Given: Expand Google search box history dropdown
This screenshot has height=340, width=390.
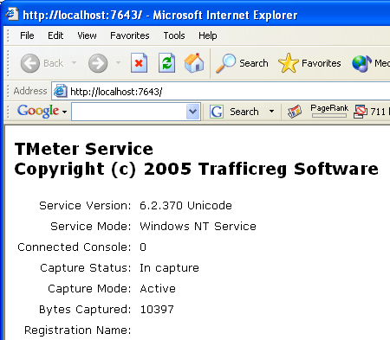Looking at the screenshot, I should (192, 112).
